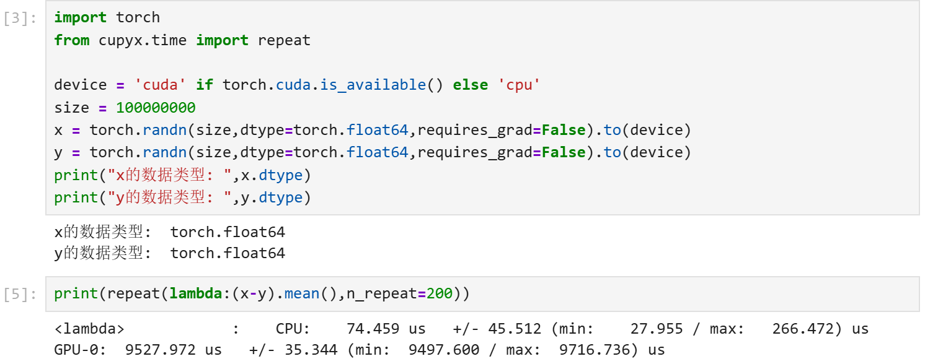Click the blank line after the imports
This screenshot has width=925, height=364.
482,63
